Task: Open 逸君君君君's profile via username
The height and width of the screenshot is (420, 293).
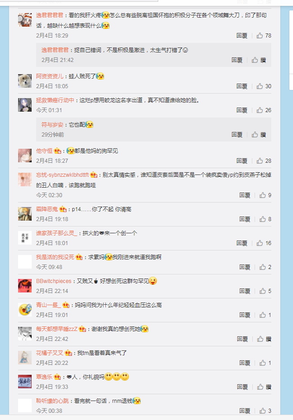Action: click(x=50, y=15)
